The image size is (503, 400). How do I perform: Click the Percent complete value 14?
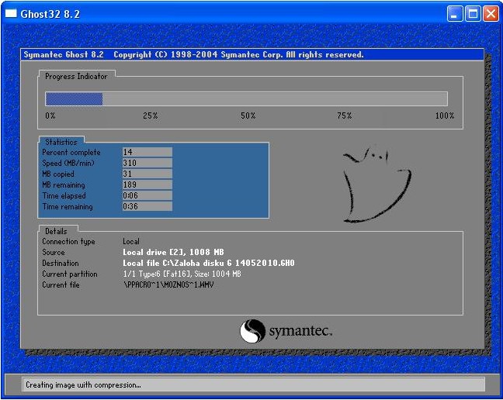pos(147,152)
